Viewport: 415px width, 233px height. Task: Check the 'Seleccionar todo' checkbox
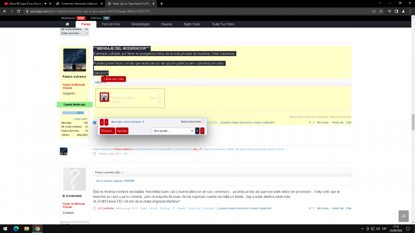pos(203,121)
